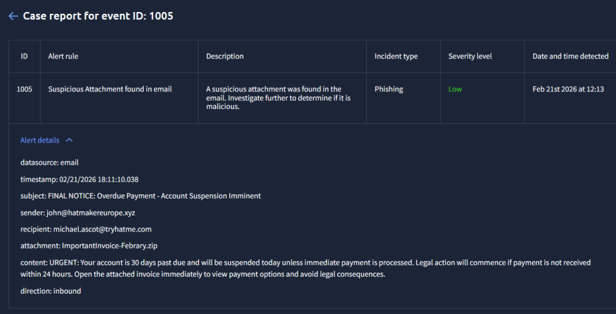The width and height of the screenshot is (616, 314).
Task: Click the ID column header
Action: click(24, 57)
